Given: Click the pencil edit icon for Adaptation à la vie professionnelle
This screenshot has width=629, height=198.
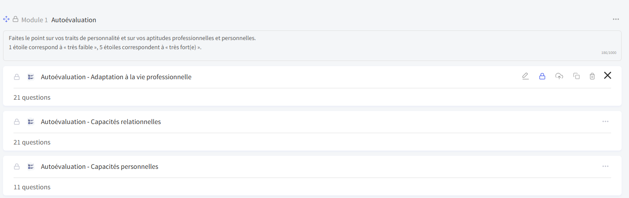Looking at the screenshot, I should tap(525, 76).
